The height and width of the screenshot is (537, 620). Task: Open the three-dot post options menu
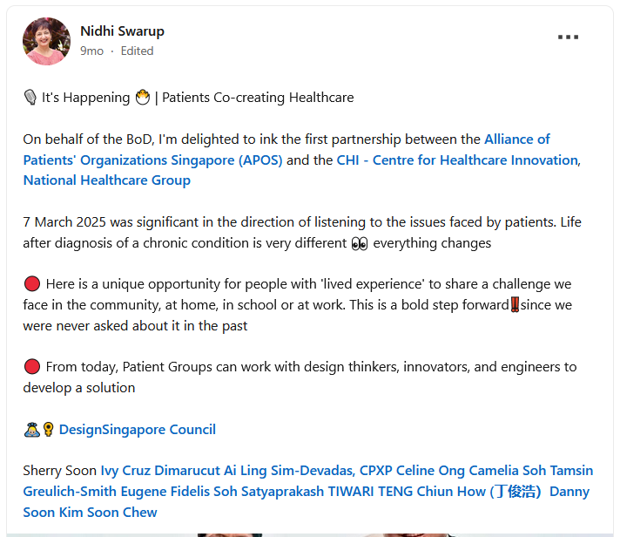568,37
